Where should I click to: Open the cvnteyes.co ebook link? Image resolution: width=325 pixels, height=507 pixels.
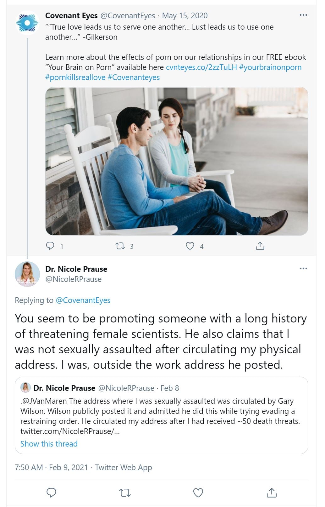tap(201, 67)
